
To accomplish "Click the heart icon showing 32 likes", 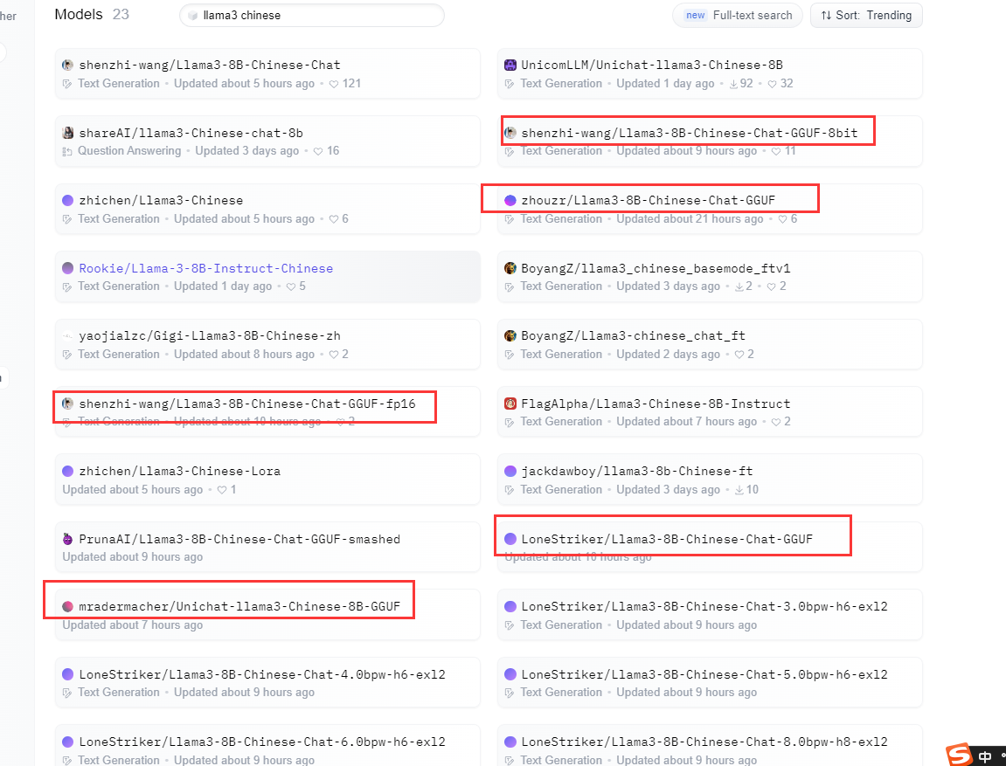I will (772, 84).
